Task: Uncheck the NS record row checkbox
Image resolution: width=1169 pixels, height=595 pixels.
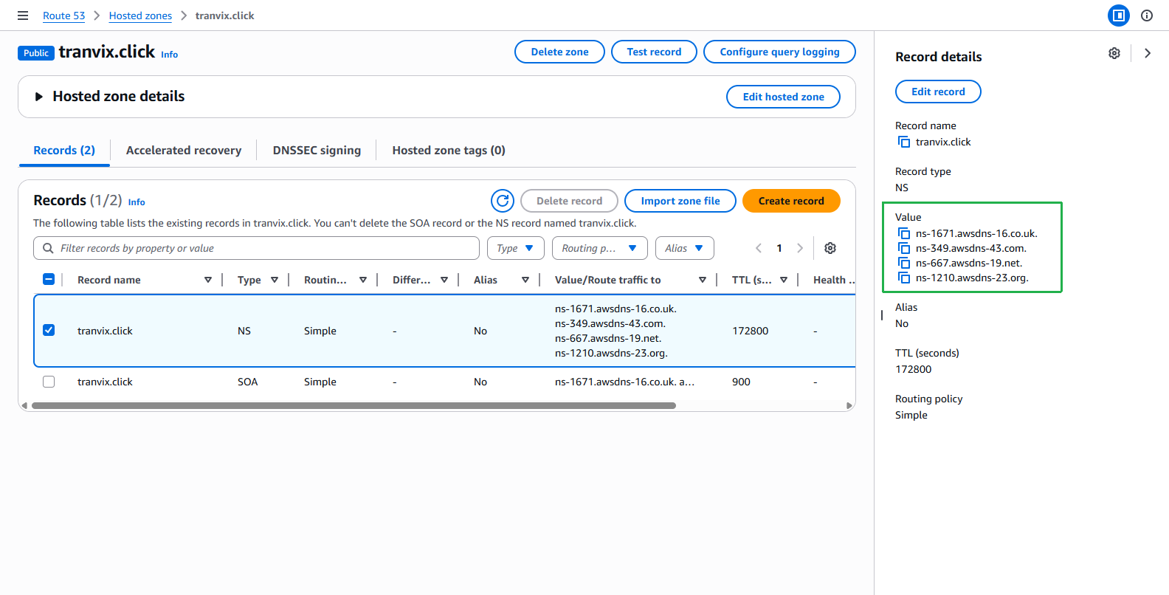Action: click(49, 330)
